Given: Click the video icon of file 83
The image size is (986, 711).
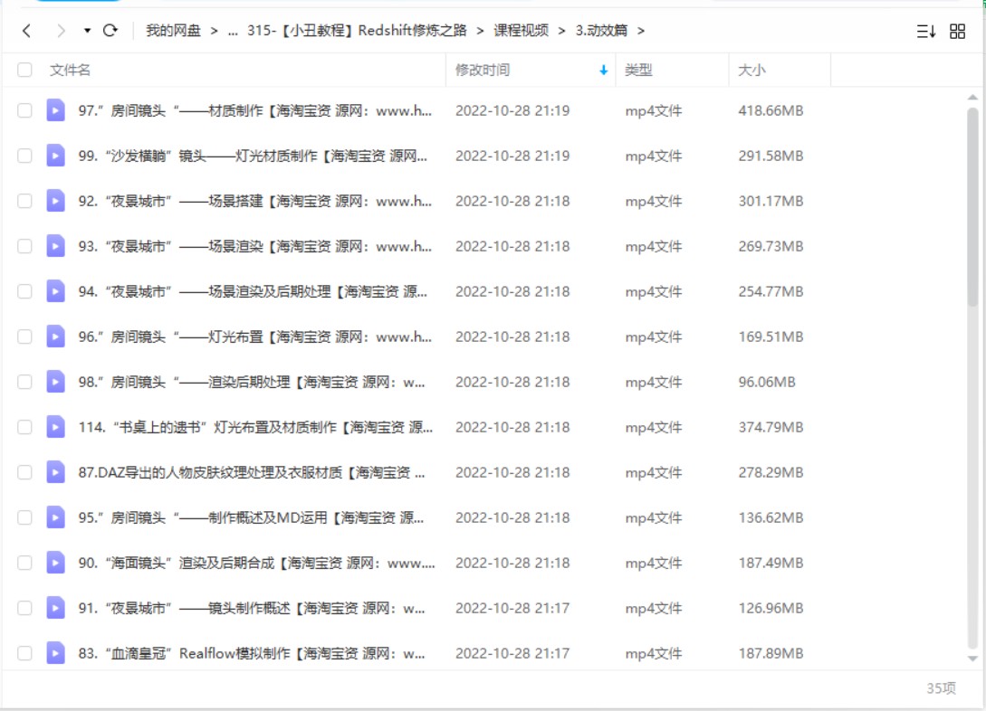Looking at the screenshot, I should (x=55, y=653).
